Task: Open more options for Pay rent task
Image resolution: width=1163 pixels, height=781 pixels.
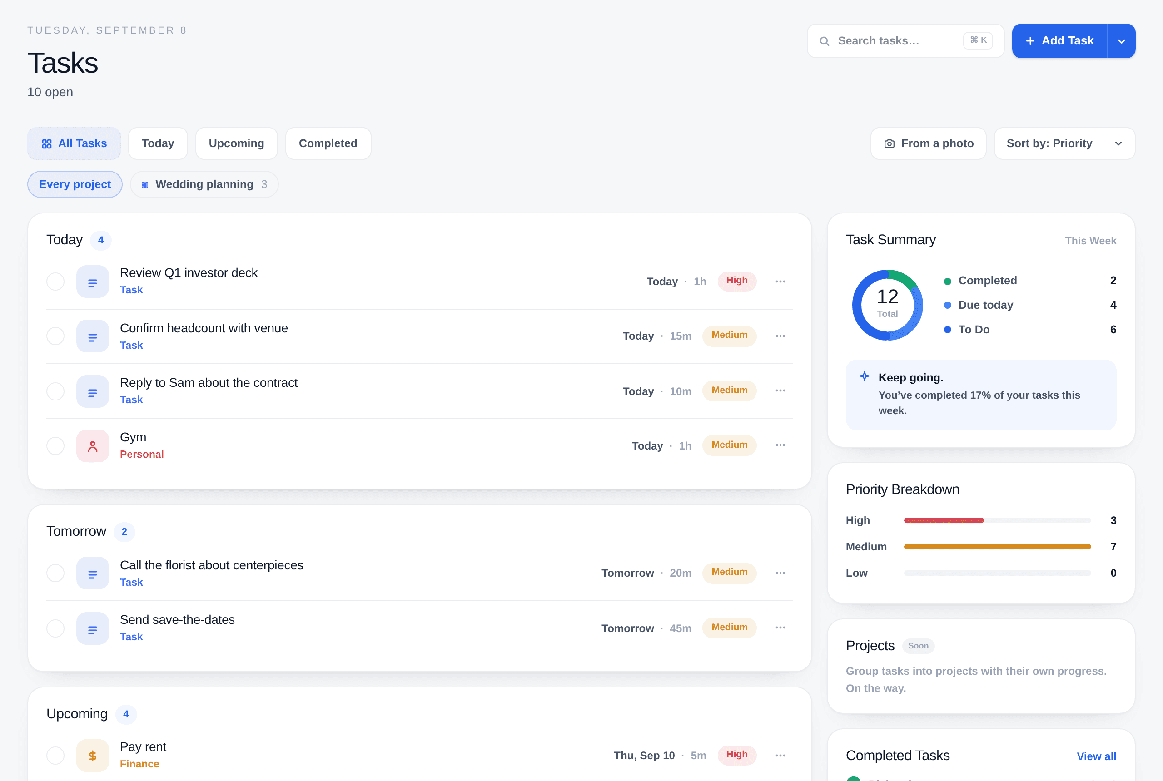Action: click(x=780, y=756)
